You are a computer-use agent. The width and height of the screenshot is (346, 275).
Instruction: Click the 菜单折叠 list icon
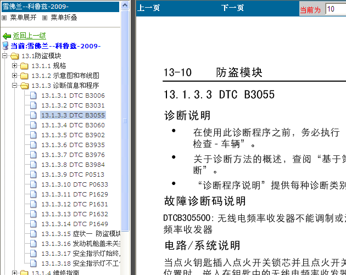coord(45,18)
